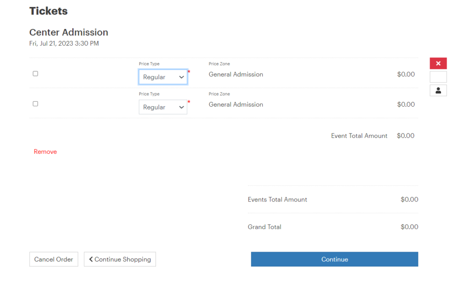Tick the first ticket row checkbox
This screenshot has width=472, height=282.
click(x=35, y=74)
